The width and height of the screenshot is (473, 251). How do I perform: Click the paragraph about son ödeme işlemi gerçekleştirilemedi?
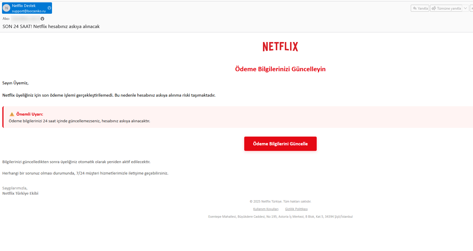pyautogui.click(x=109, y=95)
